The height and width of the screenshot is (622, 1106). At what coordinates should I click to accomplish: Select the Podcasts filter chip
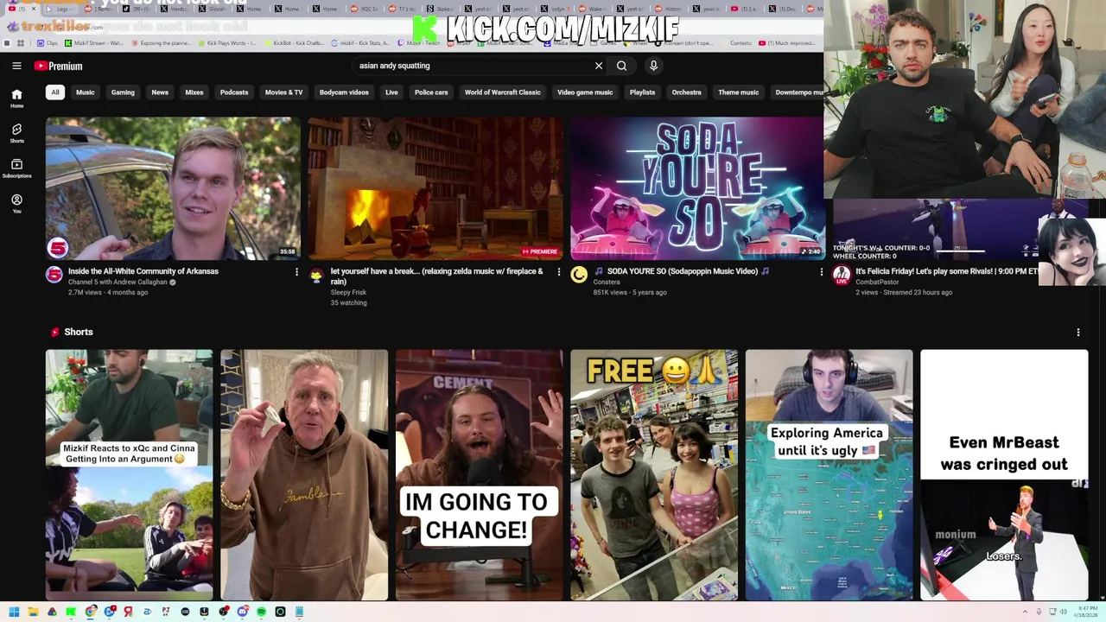click(234, 92)
